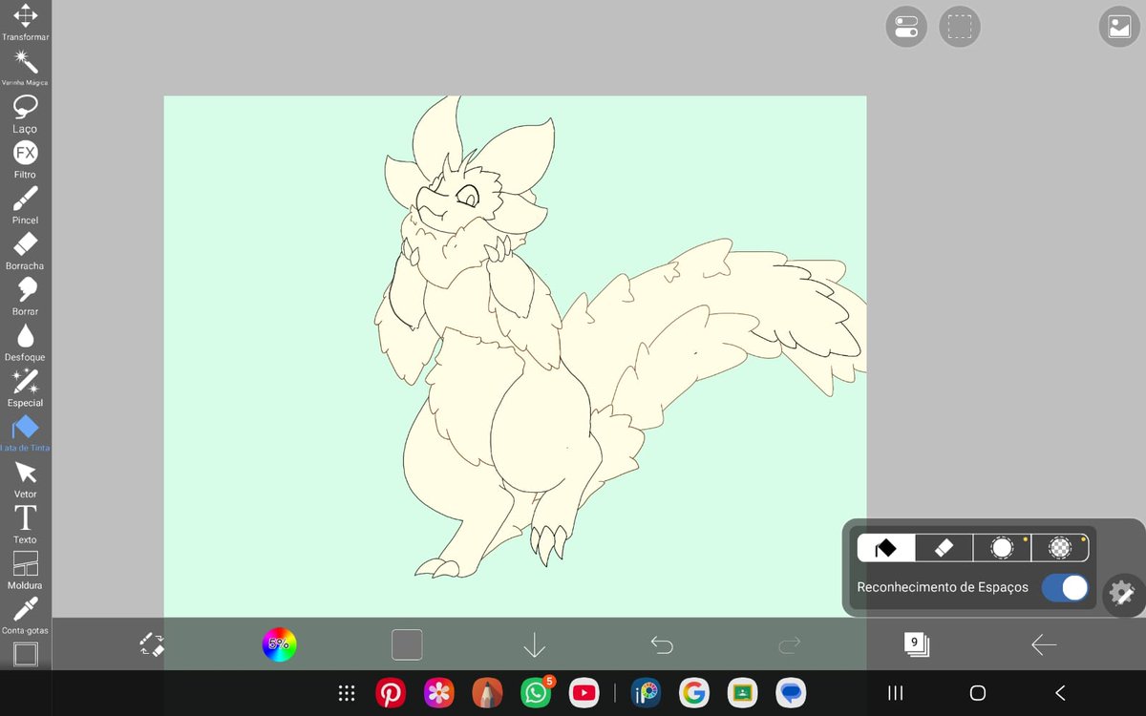Open YouTube from the taskbar
Image resolution: width=1146 pixels, height=716 pixels.
(584, 693)
